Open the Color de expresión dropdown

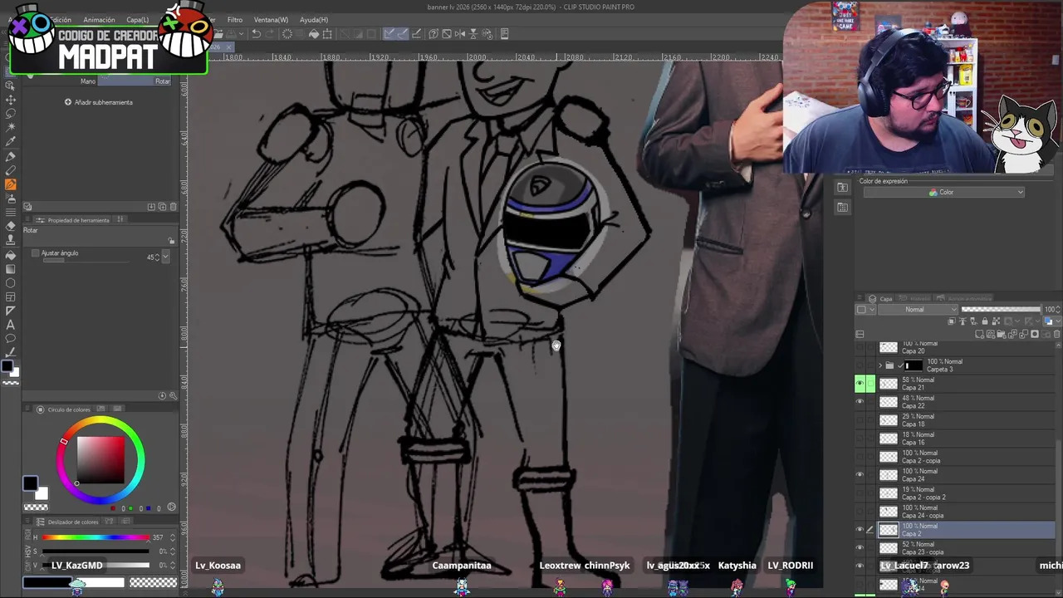[944, 192]
